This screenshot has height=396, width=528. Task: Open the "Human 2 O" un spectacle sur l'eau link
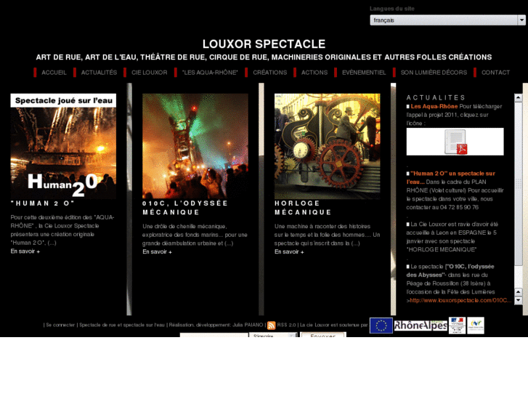451,177
